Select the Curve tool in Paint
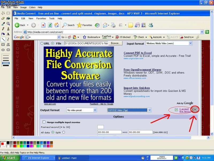The height and width of the screenshot is (161, 214). click(x=8, y=39)
